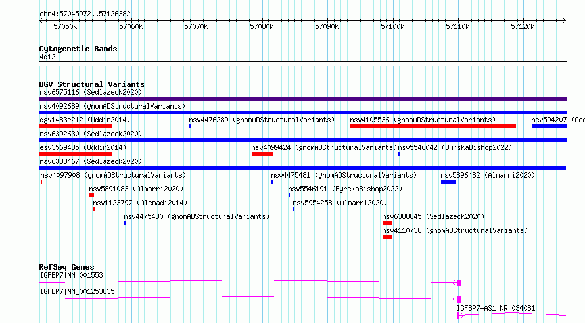Click the tiny red nsv1123797 marker
The height and width of the screenshot is (323, 585).
coord(94,209)
